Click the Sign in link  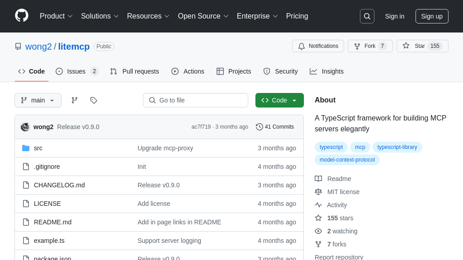[394, 16]
